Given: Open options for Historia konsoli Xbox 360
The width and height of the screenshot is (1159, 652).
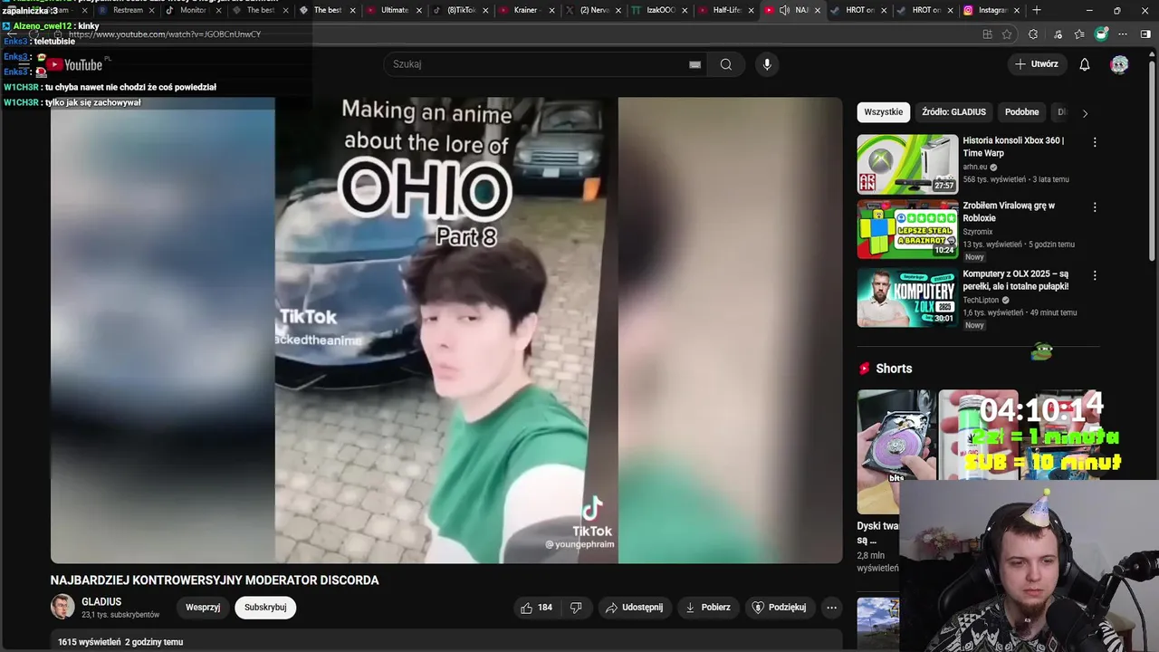Looking at the screenshot, I should (x=1095, y=142).
